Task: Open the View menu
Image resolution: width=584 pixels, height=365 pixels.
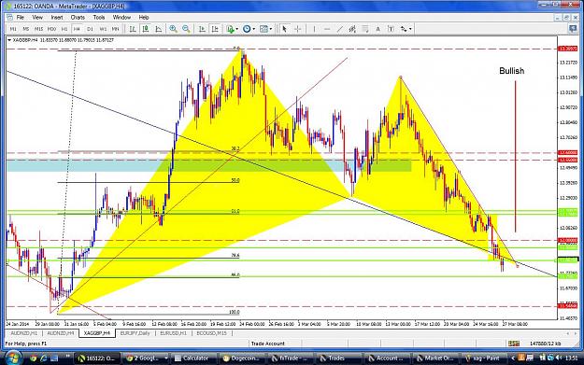Action: 37,17
